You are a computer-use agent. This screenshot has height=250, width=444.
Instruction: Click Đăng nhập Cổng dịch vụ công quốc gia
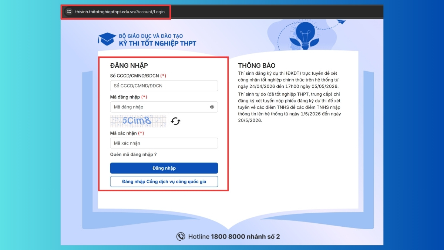pyautogui.click(x=164, y=181)
